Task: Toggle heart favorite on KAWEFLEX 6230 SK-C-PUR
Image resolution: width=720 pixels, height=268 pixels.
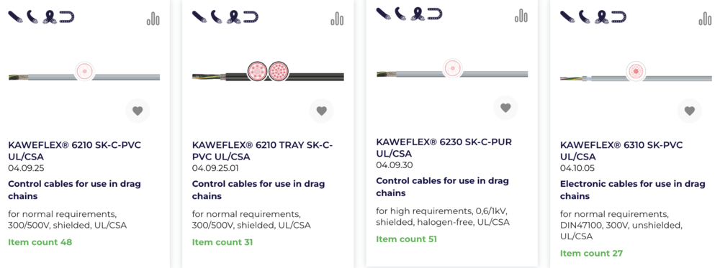Action: point(505,108)
